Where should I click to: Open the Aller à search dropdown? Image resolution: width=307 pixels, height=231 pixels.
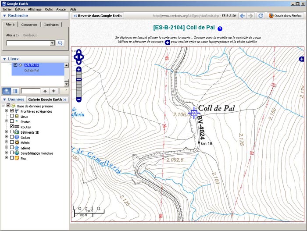tap(52, 43)
